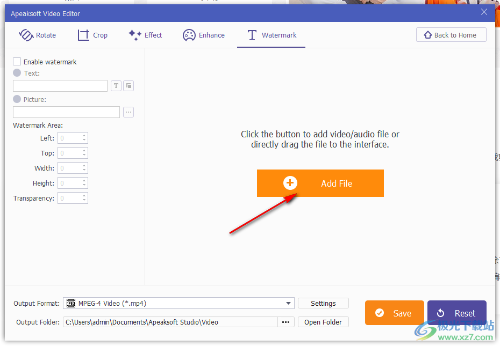
Task: Click the MPEG format icon
Action: [71, 303]
